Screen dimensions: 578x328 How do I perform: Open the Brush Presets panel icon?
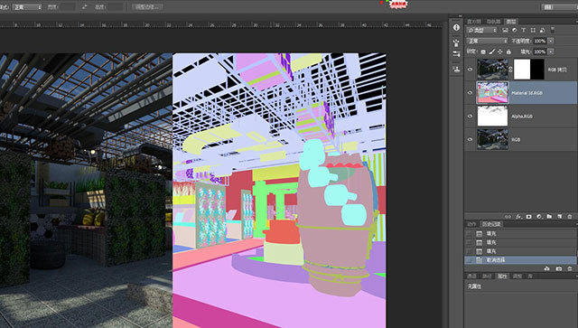(x=456, y=42)
